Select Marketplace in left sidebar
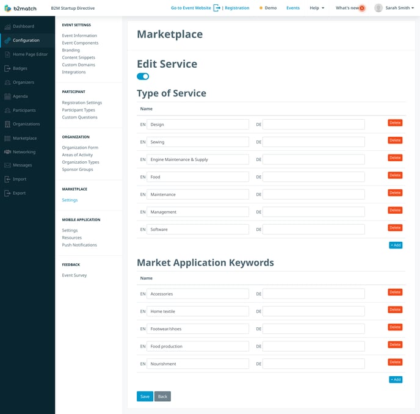 coord(24,138)
